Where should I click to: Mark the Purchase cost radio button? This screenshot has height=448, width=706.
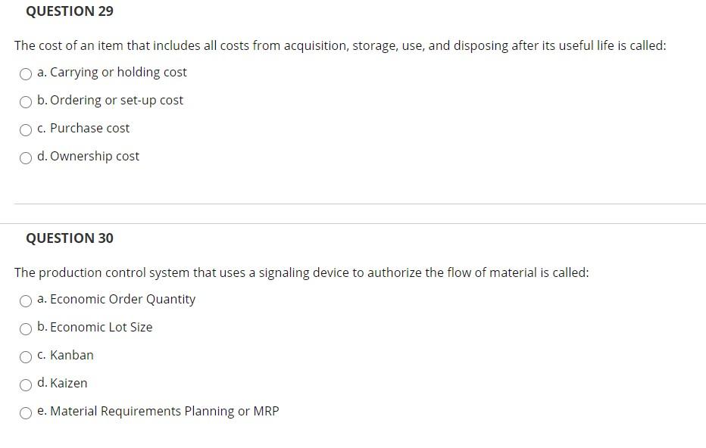[26, 130]
